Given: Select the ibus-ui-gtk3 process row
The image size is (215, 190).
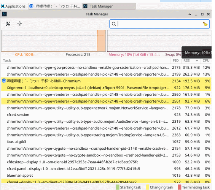Looking at the screenshot, I should (x=106, y=142).
